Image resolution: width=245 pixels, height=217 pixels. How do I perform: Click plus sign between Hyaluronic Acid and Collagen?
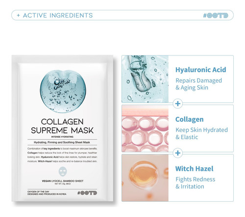coord(178,104)
